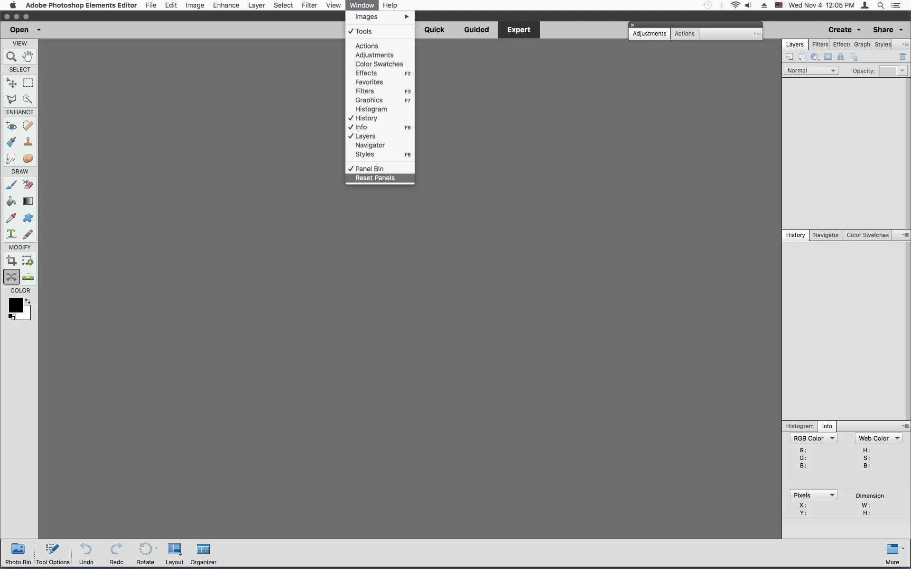Viewport: 911px width, 569px height.
Task: Select the Zoom tool
Action: 11,56
